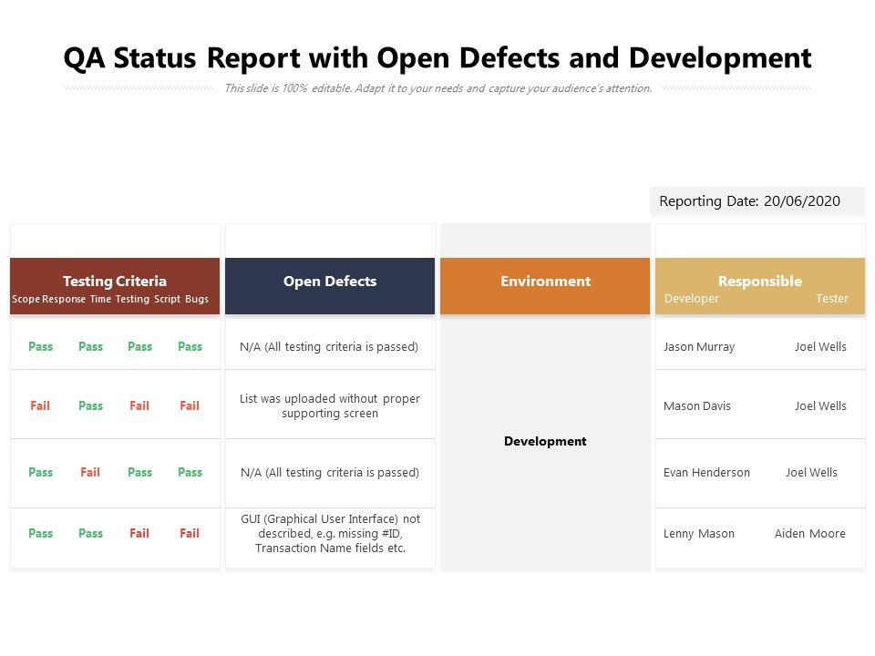Click Response Time 'Pass' in Jason Murray's row

point(90,346)
